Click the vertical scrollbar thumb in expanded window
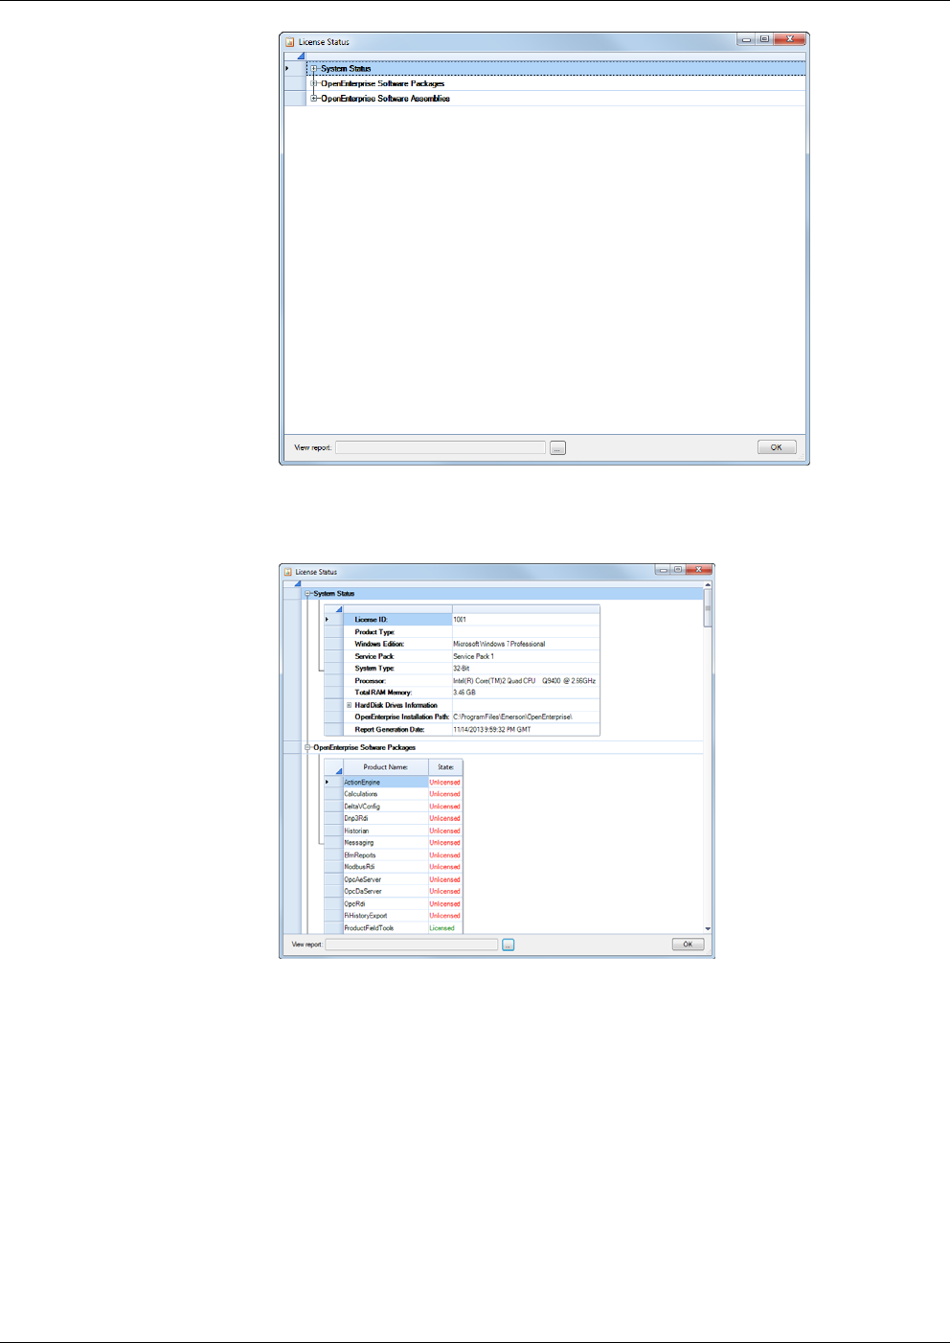Image resolution: width=950 pixels, height=1343 pixels. pyautogui.click(x=708, y=608)
